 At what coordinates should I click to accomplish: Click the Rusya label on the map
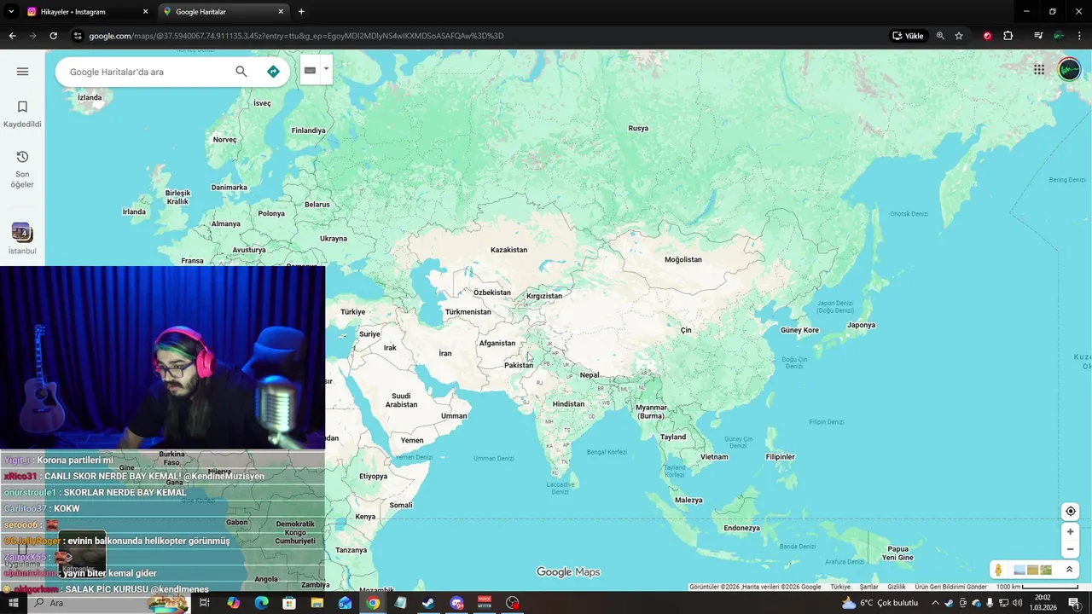(638, 128)
